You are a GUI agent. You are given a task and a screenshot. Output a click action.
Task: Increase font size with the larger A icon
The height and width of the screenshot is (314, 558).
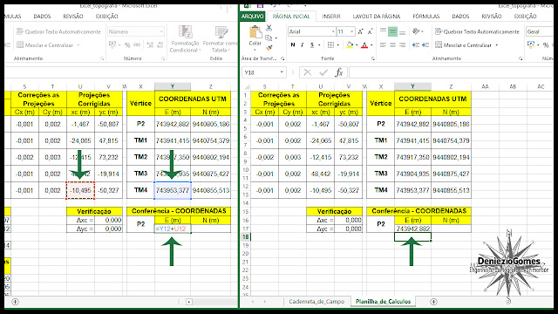[x=360, y=32]
